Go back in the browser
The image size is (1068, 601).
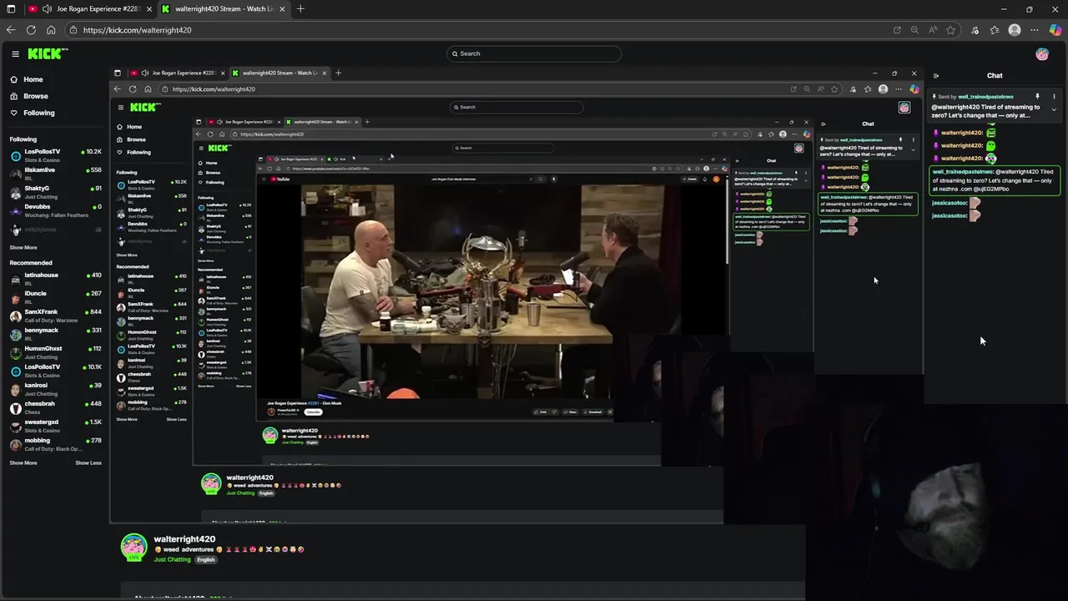11,30
